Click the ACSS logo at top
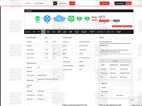This screenshot has height=106, width=142. point(28,3)
